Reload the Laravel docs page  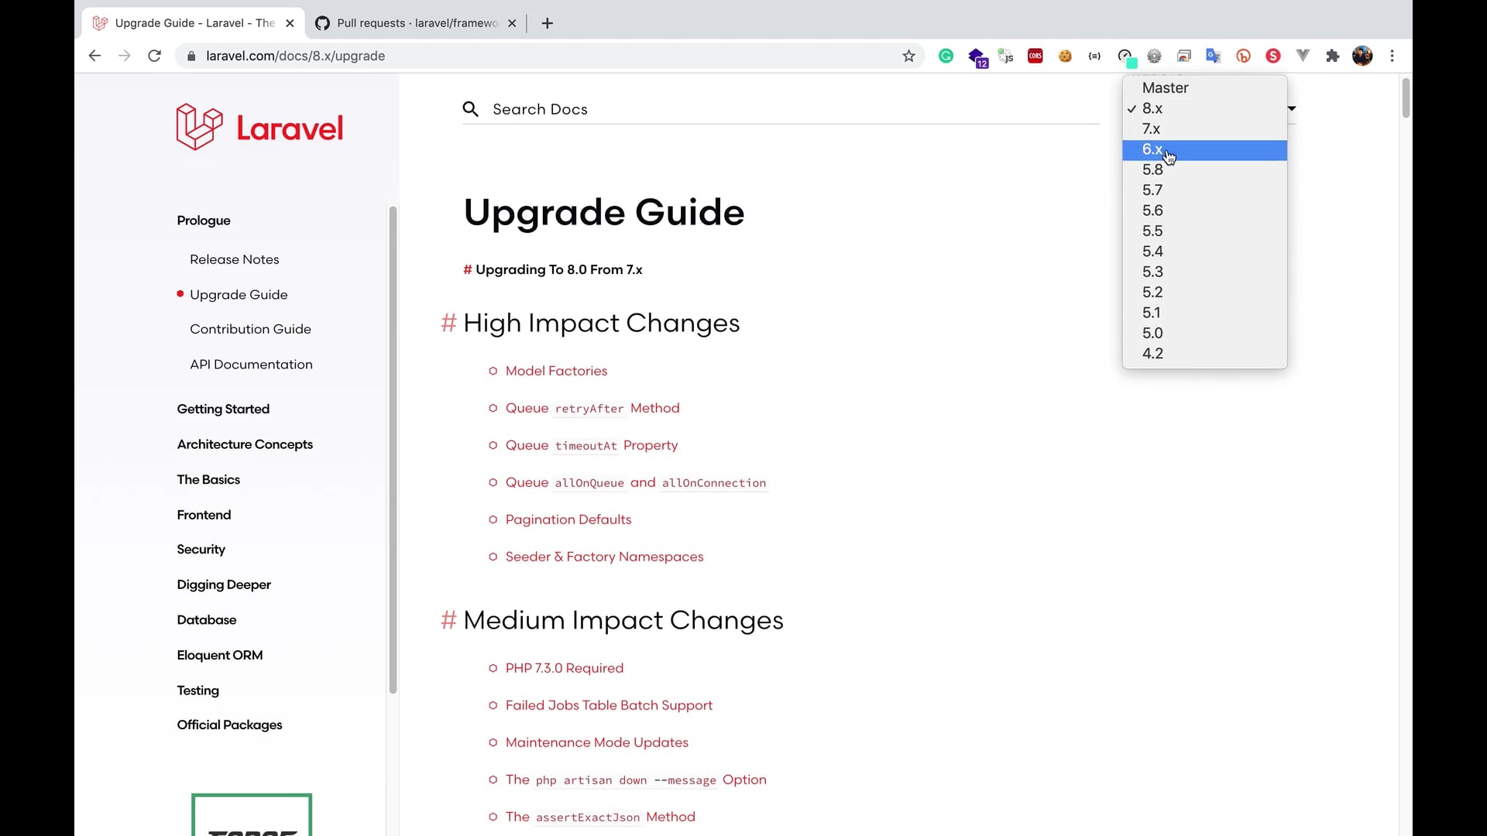(x=154, y=56)
